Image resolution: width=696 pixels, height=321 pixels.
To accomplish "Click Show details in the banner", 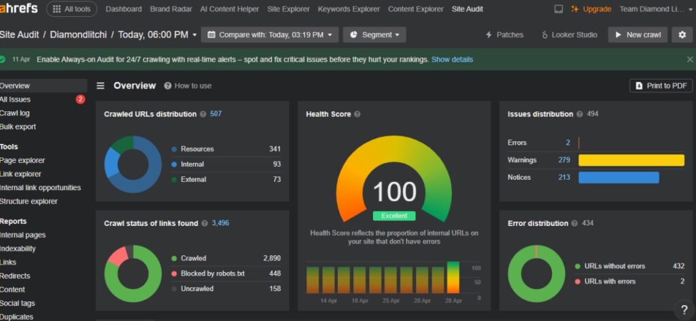I will tap(452, 60).
